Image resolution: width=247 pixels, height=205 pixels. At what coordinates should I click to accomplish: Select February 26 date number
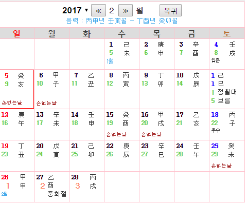click(x=5, y=177)
